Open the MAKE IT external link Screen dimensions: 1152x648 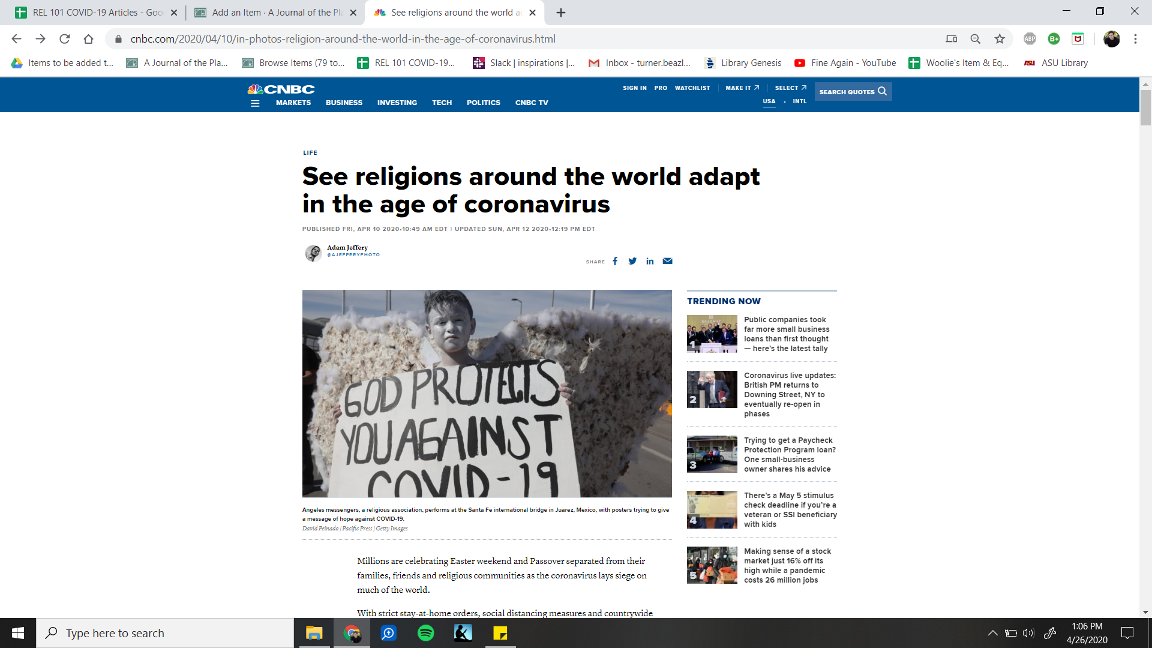pyautogui.click(x=742, y=88)
